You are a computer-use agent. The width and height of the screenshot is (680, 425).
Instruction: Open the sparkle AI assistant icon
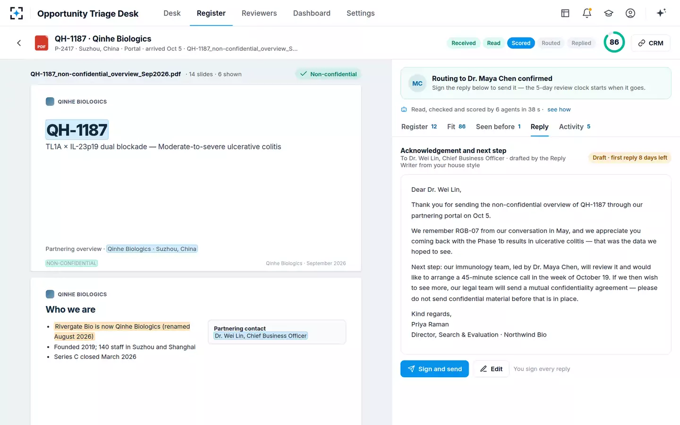(x=661, y=13)
